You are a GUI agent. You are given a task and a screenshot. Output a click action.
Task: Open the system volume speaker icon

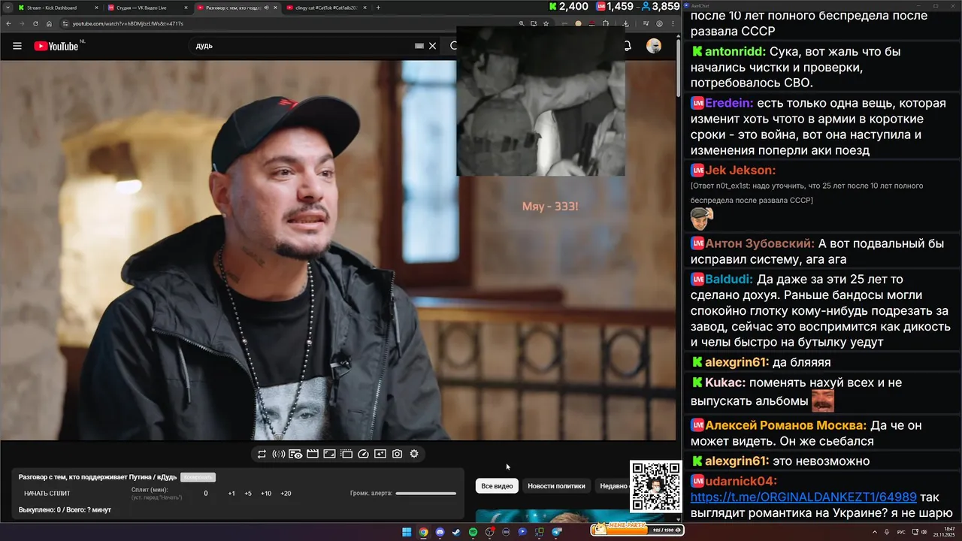(x=924, y=532)
